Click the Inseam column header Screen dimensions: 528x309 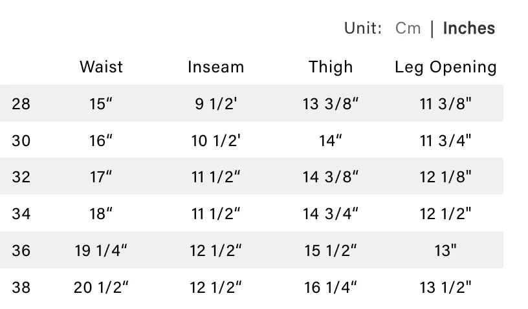click(216, 67)
